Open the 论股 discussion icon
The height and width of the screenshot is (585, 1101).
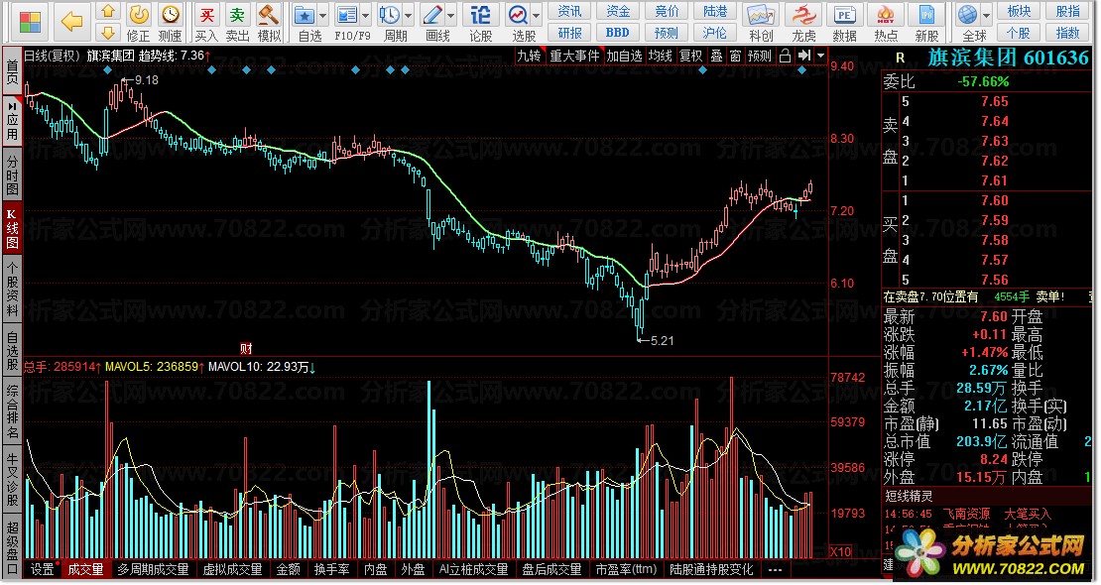pyautogui.click(x=480, y=15)
